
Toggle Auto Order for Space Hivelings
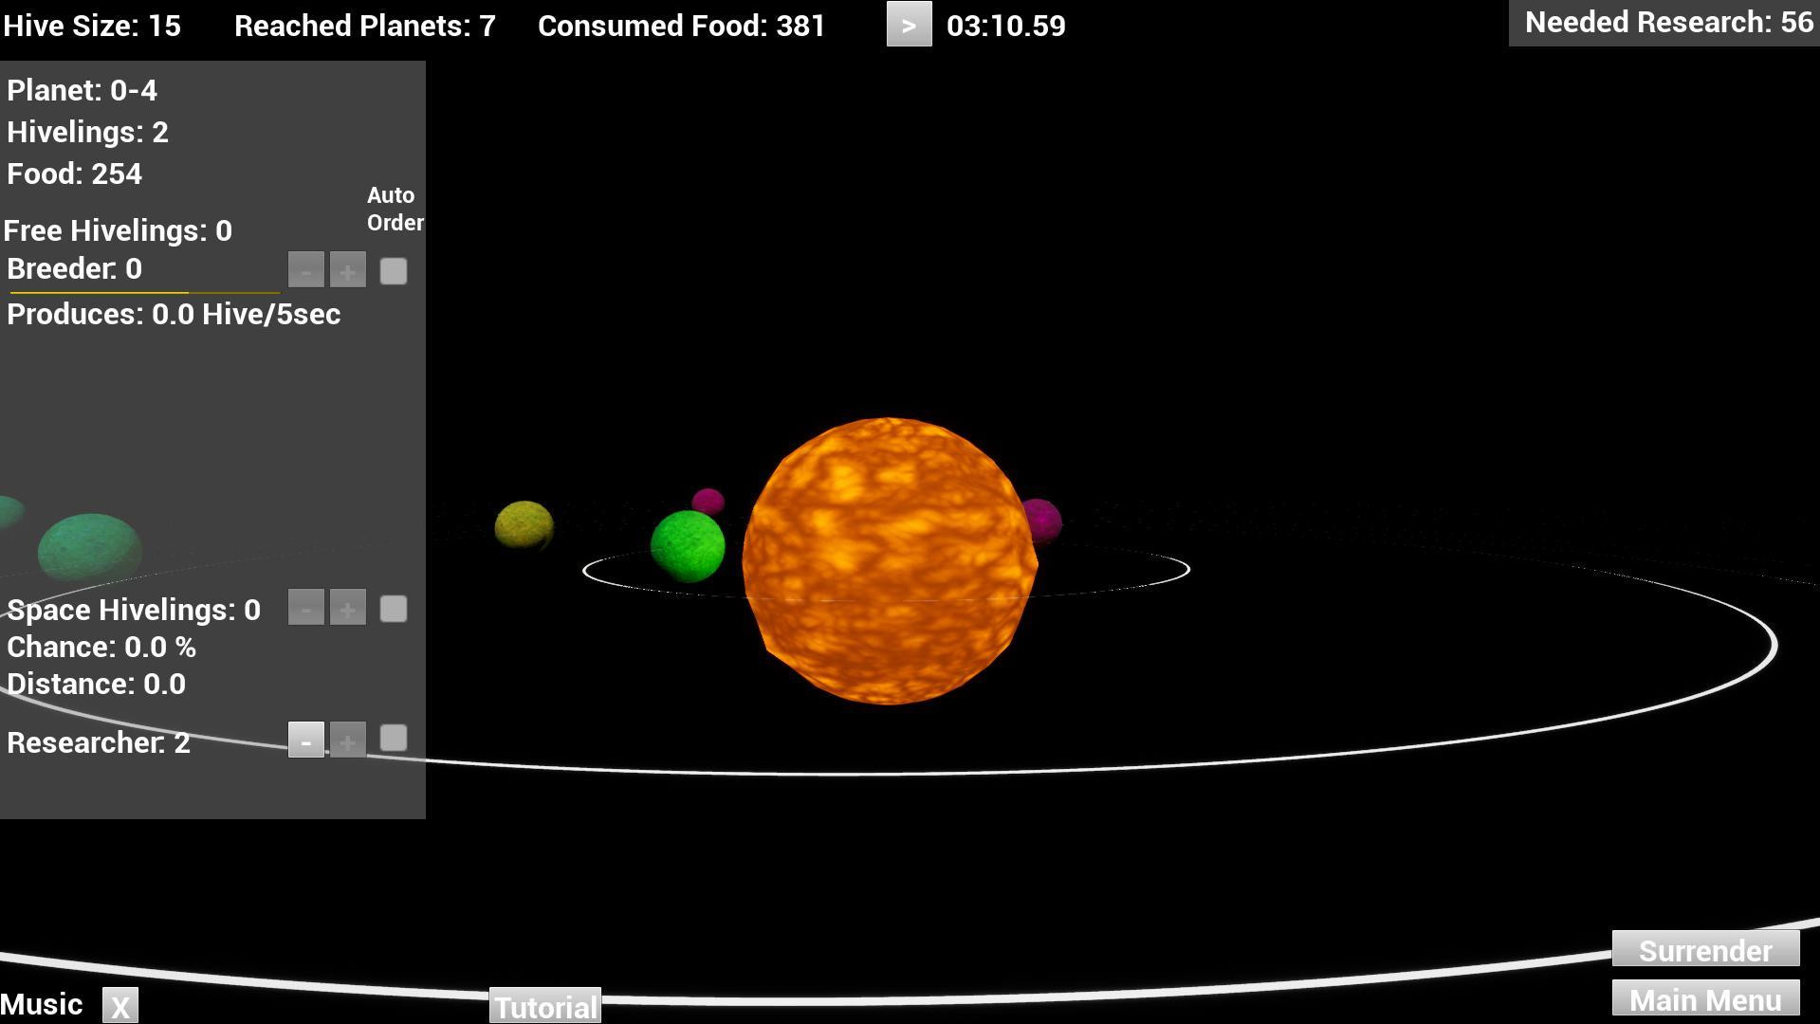tap(394, 609)
